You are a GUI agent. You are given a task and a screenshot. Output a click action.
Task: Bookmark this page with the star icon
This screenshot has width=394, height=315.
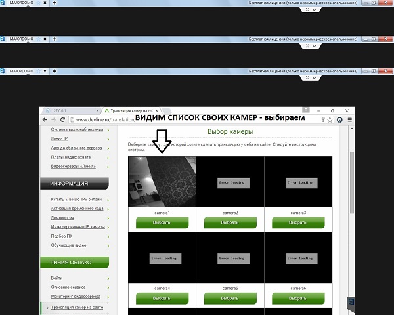pyautogui.click(x=330, y=120)
